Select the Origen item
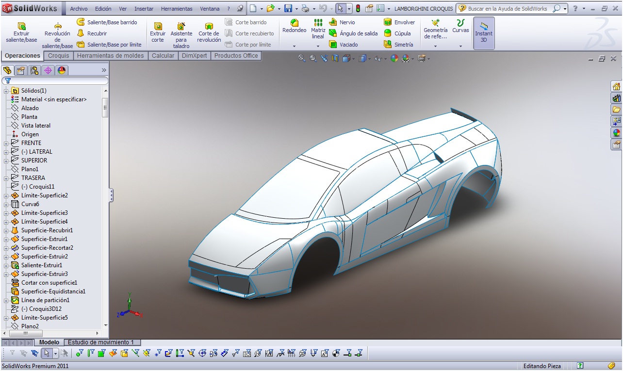This screenshot has width=623, height=371. click(x=30, y=134)
